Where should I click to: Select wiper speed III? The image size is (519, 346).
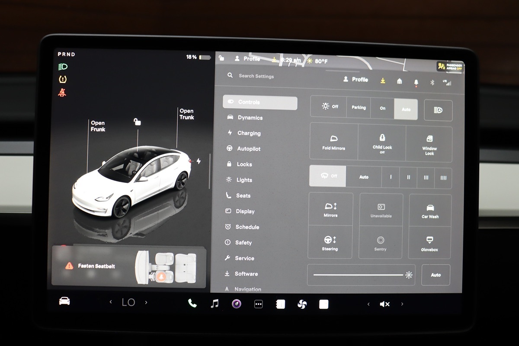pos(426,178)
